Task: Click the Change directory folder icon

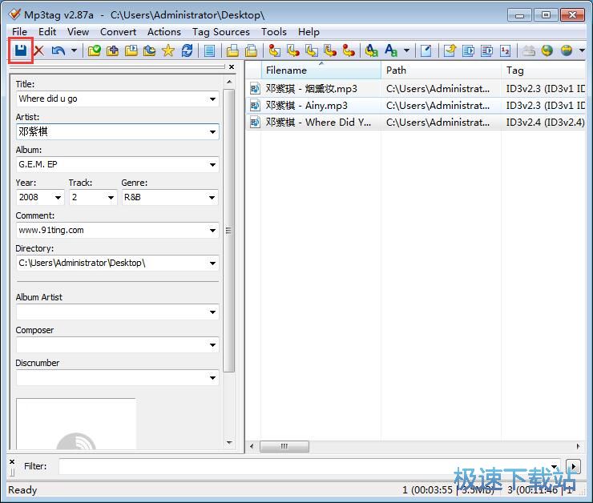Action: point(95,50)
